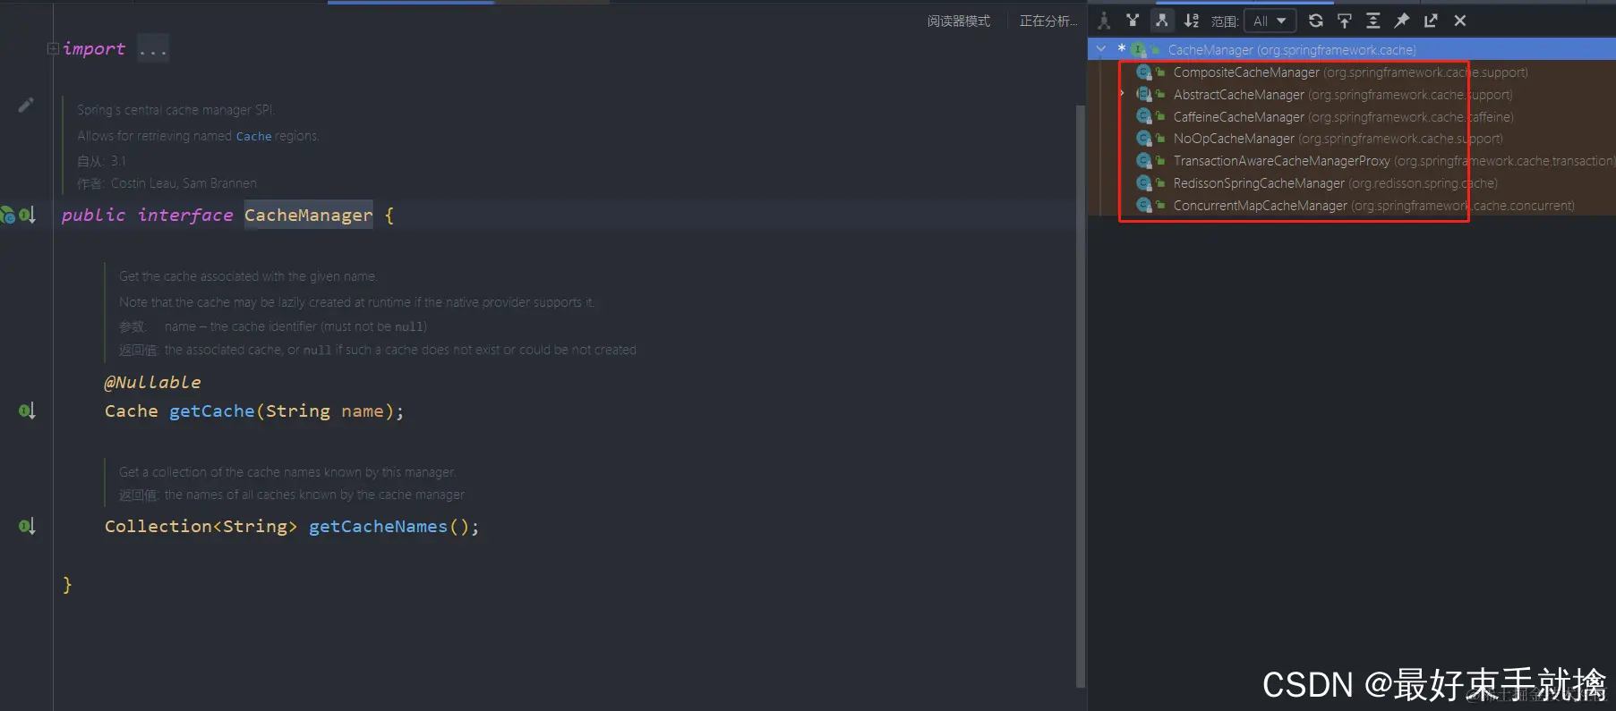The height and width of the screenshot is (711, 1616).
Task: Click Collection<String> return type
Action: 201,526
